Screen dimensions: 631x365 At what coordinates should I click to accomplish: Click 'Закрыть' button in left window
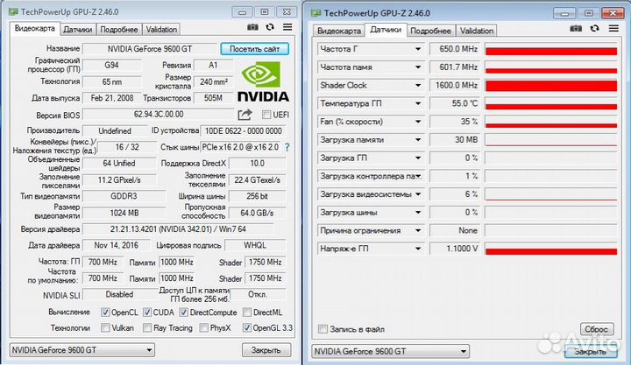(x=266, y=350)
